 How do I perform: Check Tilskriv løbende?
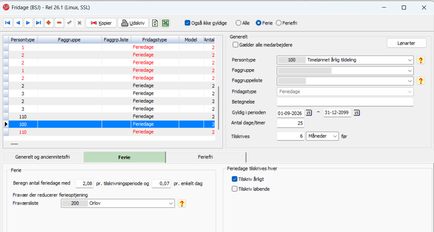pos(234,189)
